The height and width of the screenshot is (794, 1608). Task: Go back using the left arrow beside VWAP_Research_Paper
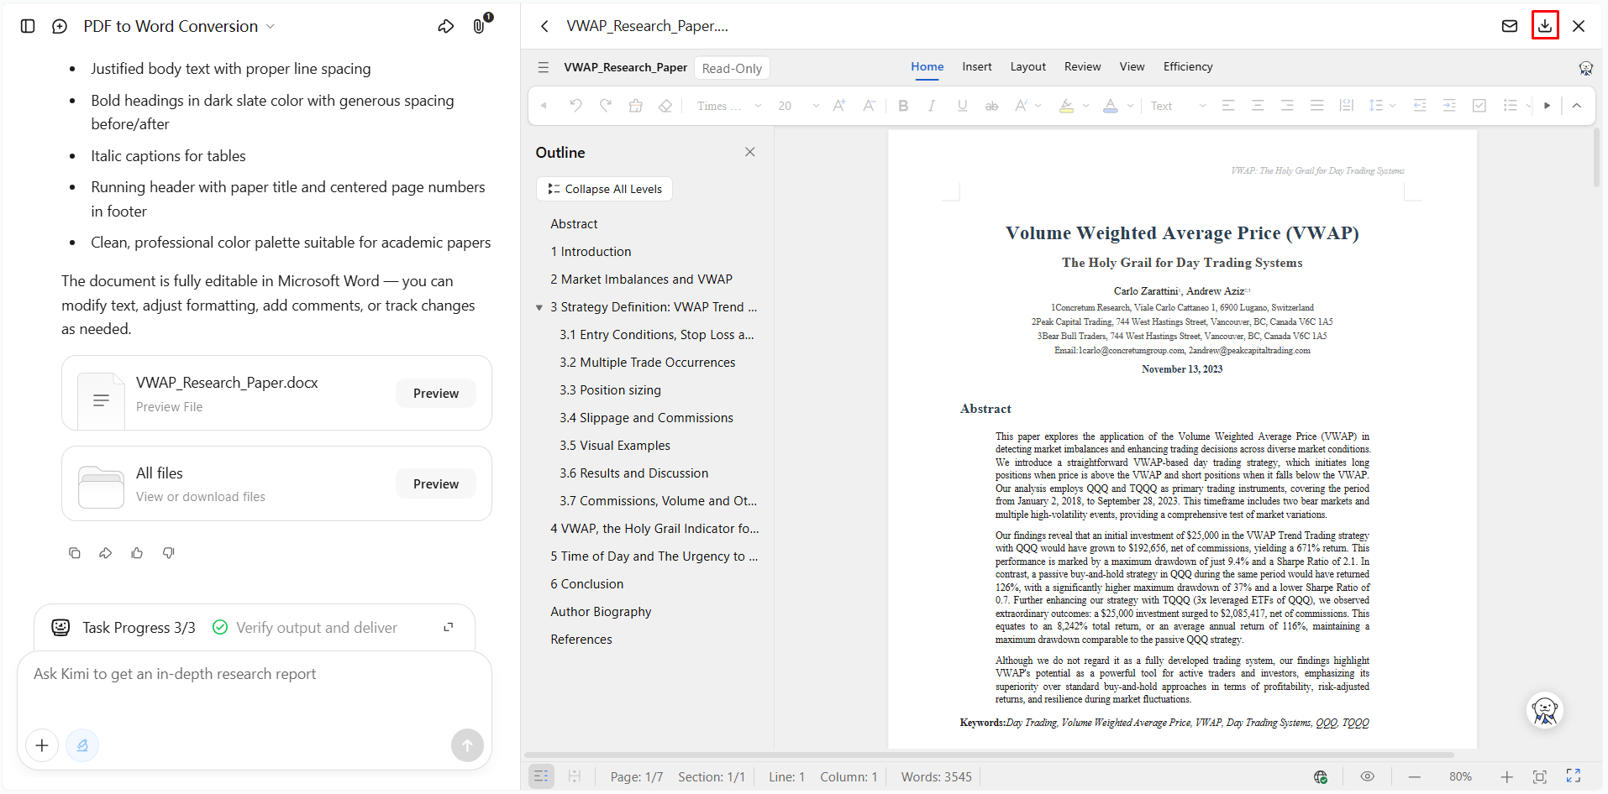click(544, 26)
